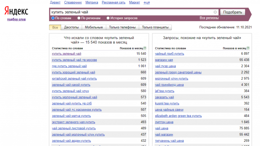Screen dimensions: 260x146
Task: Click the impressions value '15 540' in left table
Action: pos(141,54)
